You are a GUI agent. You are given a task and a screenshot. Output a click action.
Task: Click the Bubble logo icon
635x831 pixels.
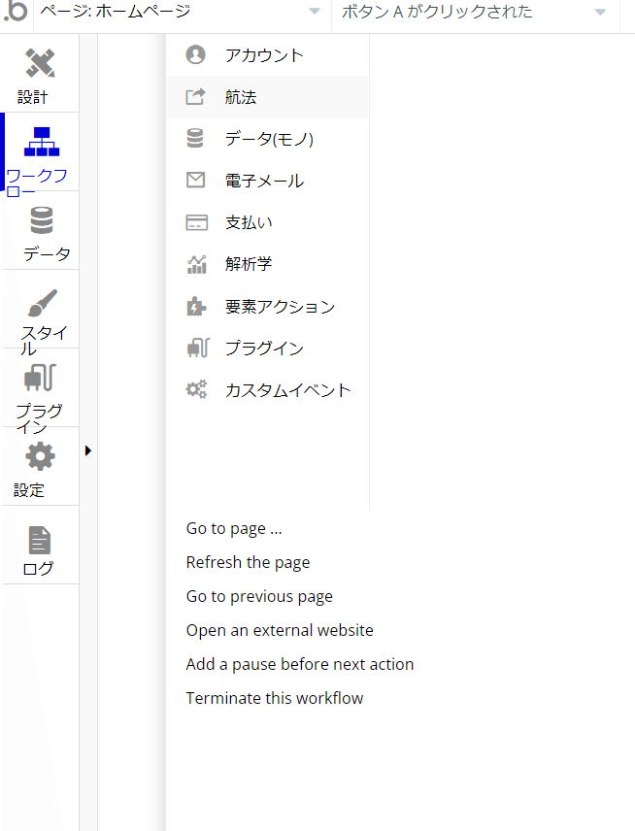[x=16, y=11]
